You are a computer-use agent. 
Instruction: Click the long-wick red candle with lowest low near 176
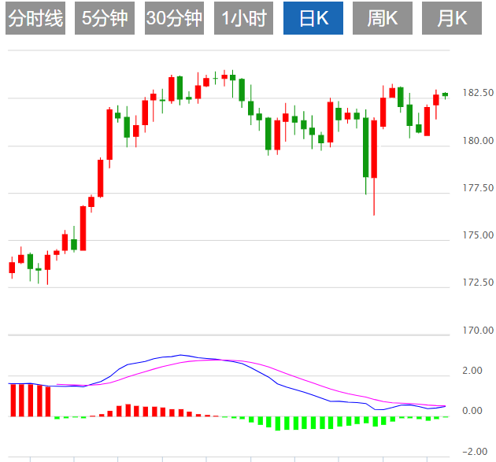374,167
